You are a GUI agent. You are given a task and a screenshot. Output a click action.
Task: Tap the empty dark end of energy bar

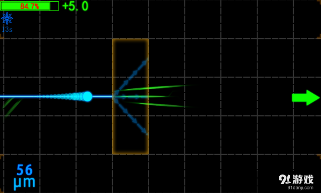(x=54, y=6)
